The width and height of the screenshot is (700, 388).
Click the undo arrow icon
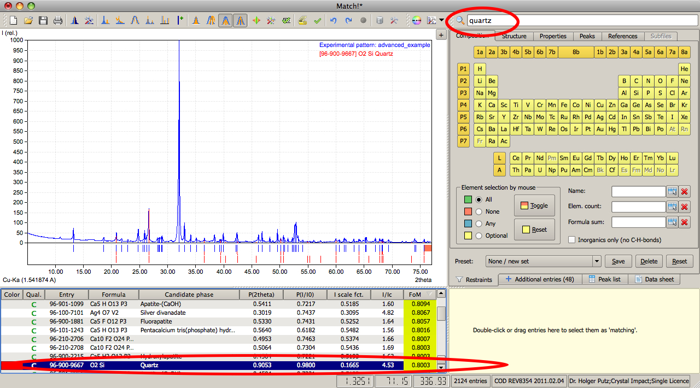coord(333,21)
